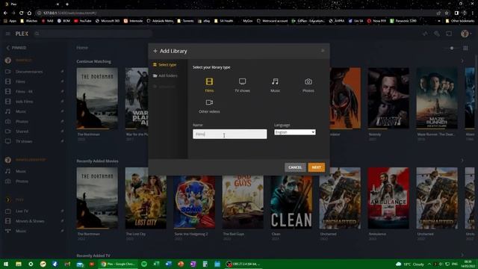Open the Plex activity icon

click(x=425, y=34)
